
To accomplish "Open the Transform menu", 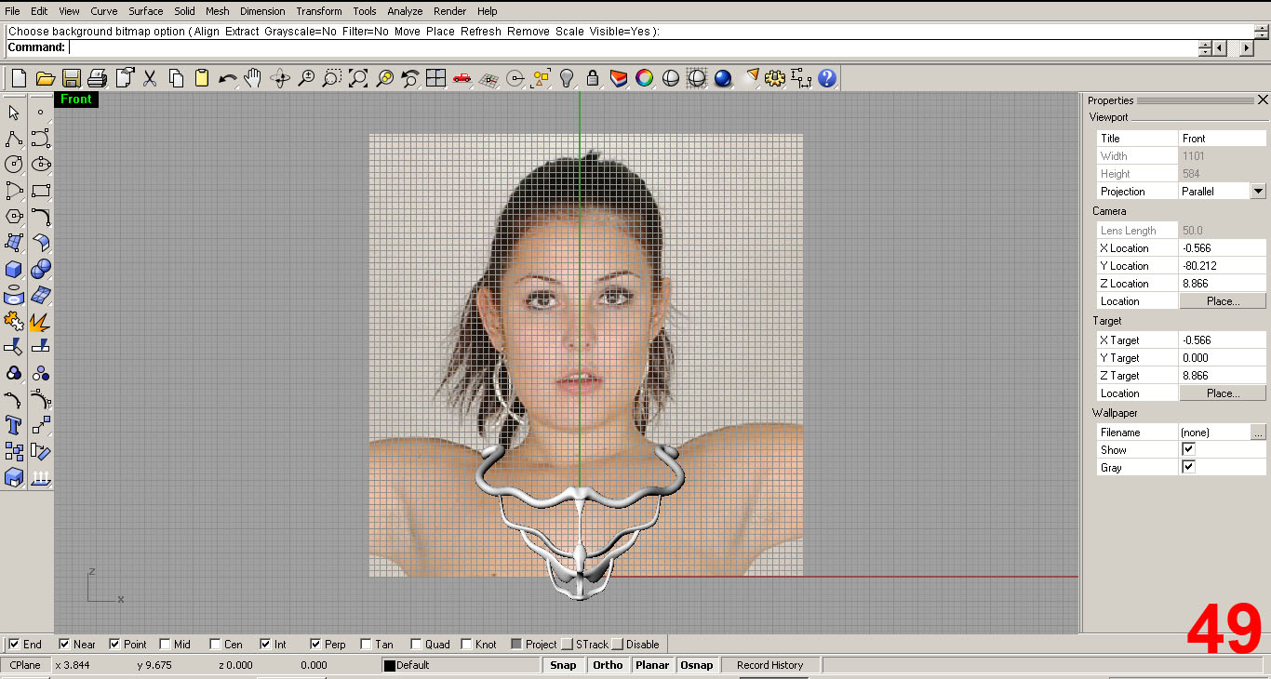I will (x=319, y=11).
